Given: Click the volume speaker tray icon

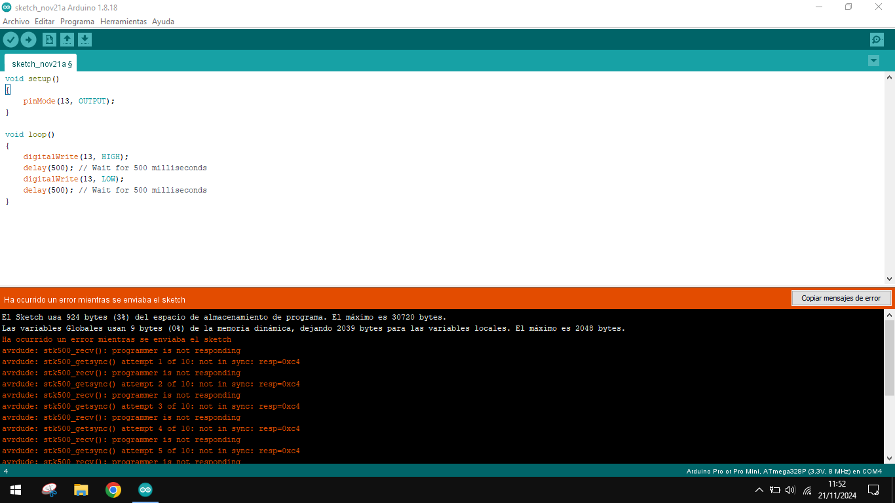Looking at the screenshot, I should tap(790, 490).
